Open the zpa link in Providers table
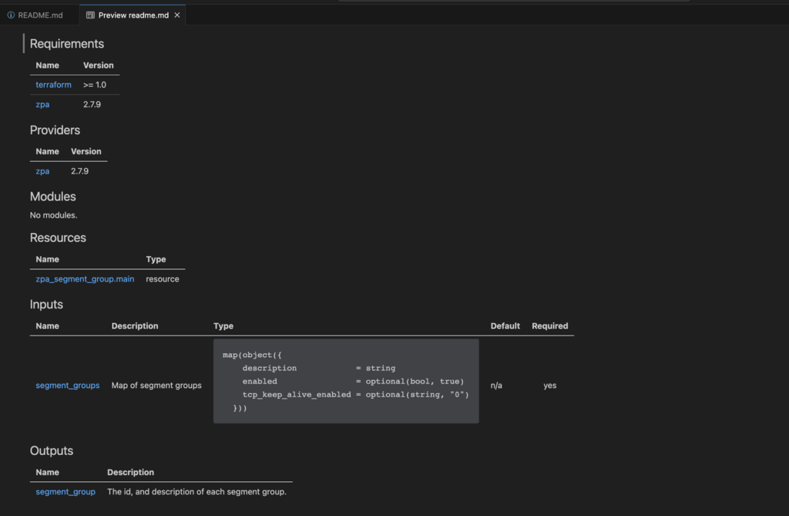 (x=42, y=171)
